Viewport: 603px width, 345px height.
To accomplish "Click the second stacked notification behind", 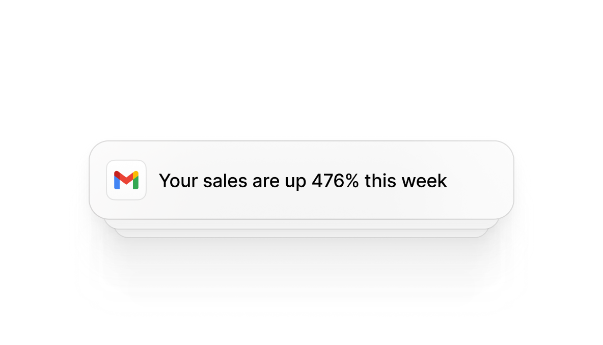I will tap(301, 224).
